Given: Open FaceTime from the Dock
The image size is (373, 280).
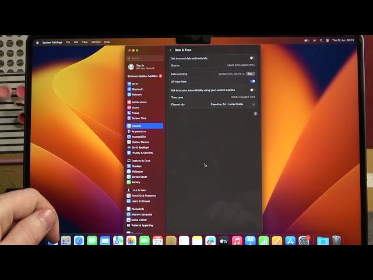Looking at the screenshot, I should tap(145, 241).
